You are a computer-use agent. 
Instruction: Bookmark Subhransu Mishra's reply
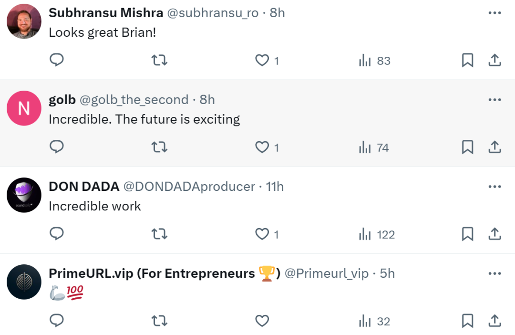coord(467,60)
